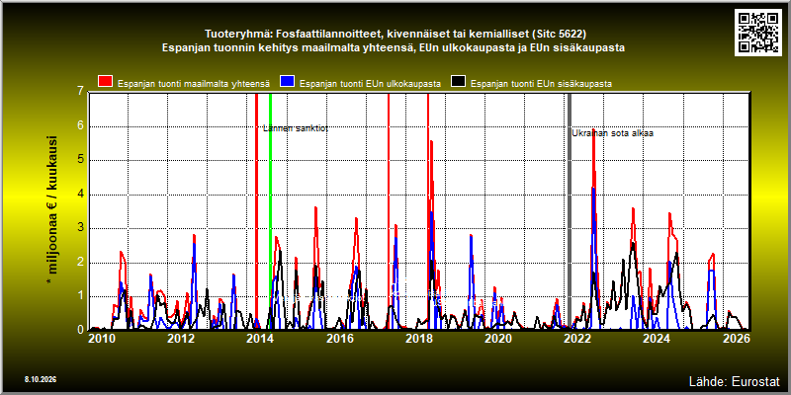791x395 pixels.
Task: Click y-axis value 6
Action: click(80, 126)
